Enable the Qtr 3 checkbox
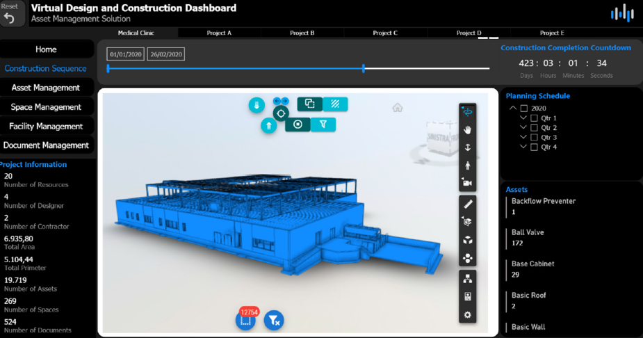The width and height of the screenshot is (643, 338). pos(534,138)
